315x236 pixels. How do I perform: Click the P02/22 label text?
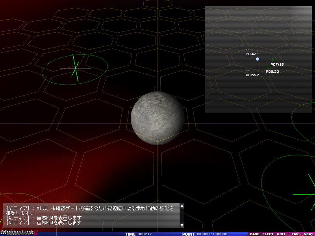252,75
